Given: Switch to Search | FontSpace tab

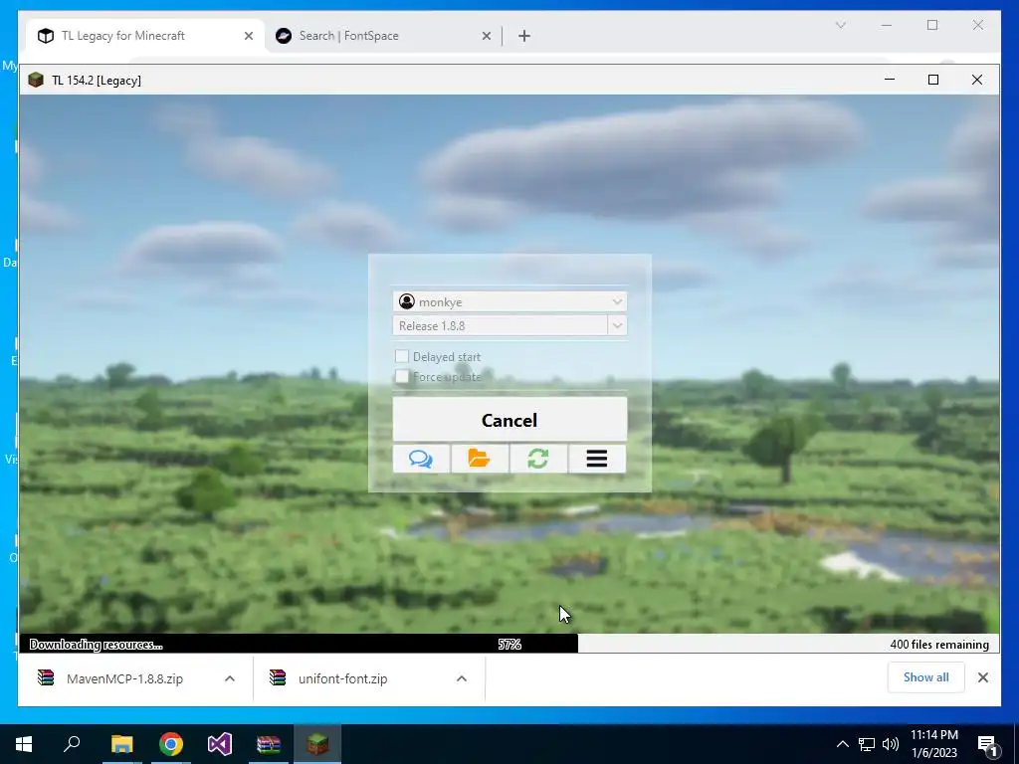Looking at the screenshot, I should tap(383, 36).
